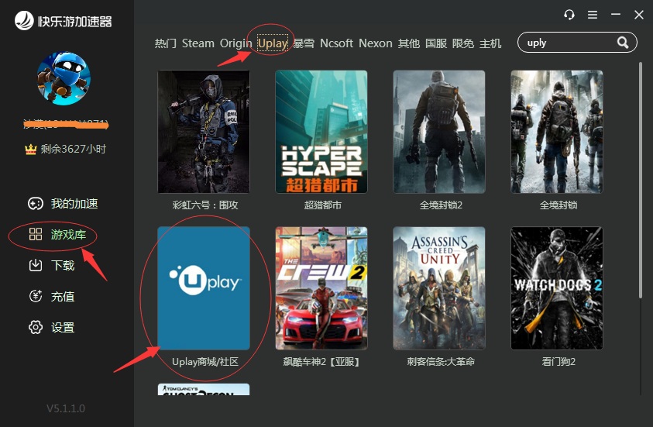Focus the search field containing uply
The height and width of the screenshot is (427, 653).
577,43
